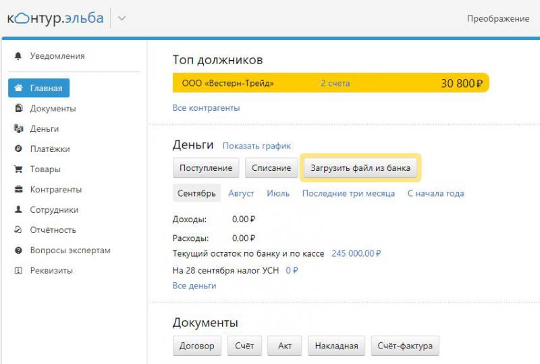Open Вопросы экспертам in the sidebar
The image size is (540, 364).
coord(70,251)
